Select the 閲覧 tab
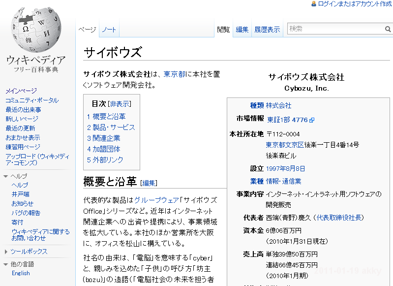393x286 pixels. [x=223, y=30]
